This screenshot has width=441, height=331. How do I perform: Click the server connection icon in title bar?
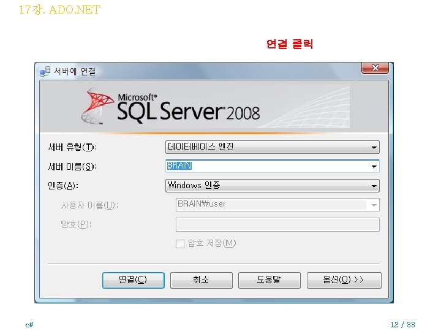[x=45, y=72]
